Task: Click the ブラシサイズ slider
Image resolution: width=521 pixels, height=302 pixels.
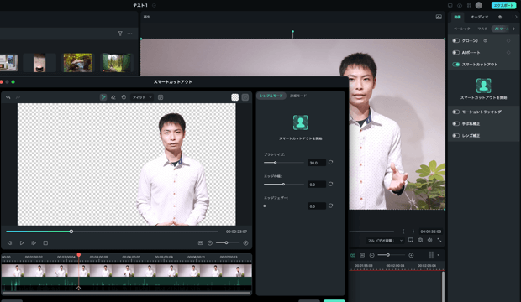Action: [284, 163]
